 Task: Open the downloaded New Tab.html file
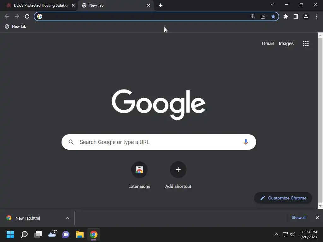28,218
